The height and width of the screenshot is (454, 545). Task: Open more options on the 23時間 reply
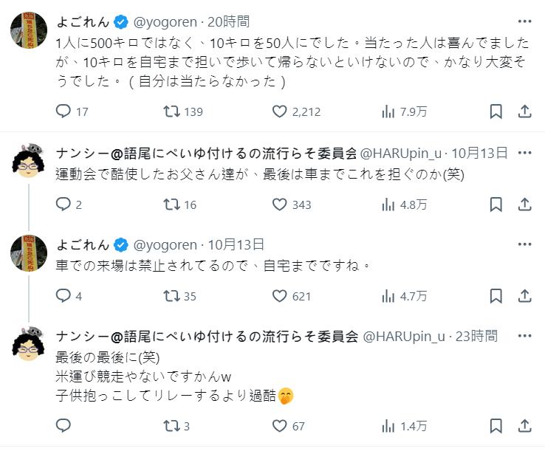pos(525,336)
